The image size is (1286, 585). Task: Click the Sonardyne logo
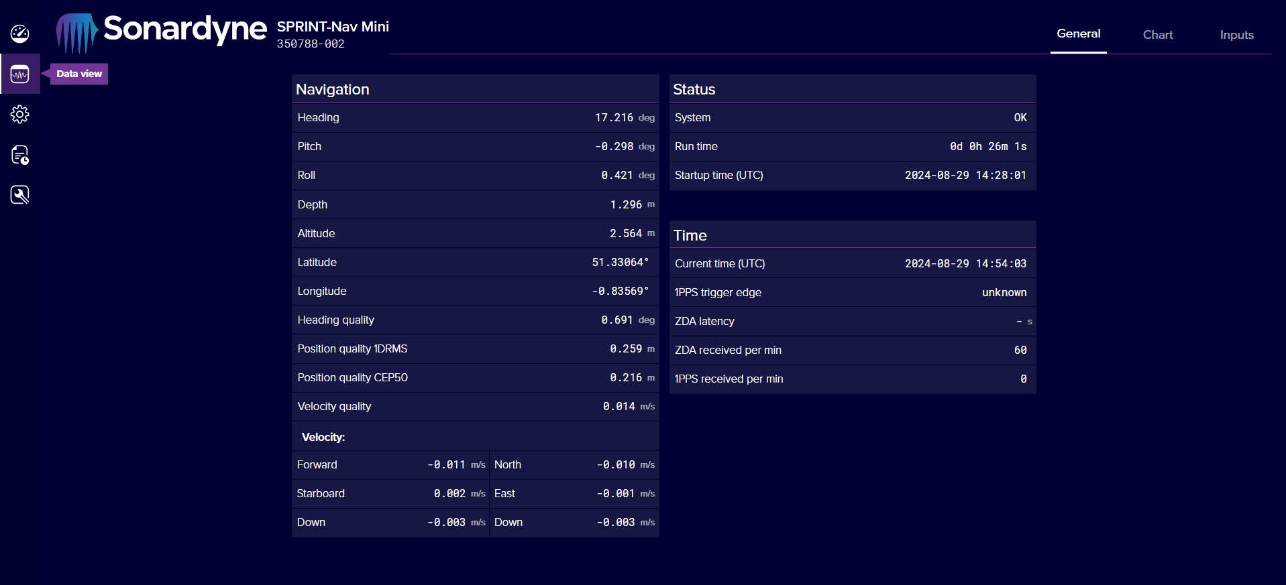[x=162, y=31]
